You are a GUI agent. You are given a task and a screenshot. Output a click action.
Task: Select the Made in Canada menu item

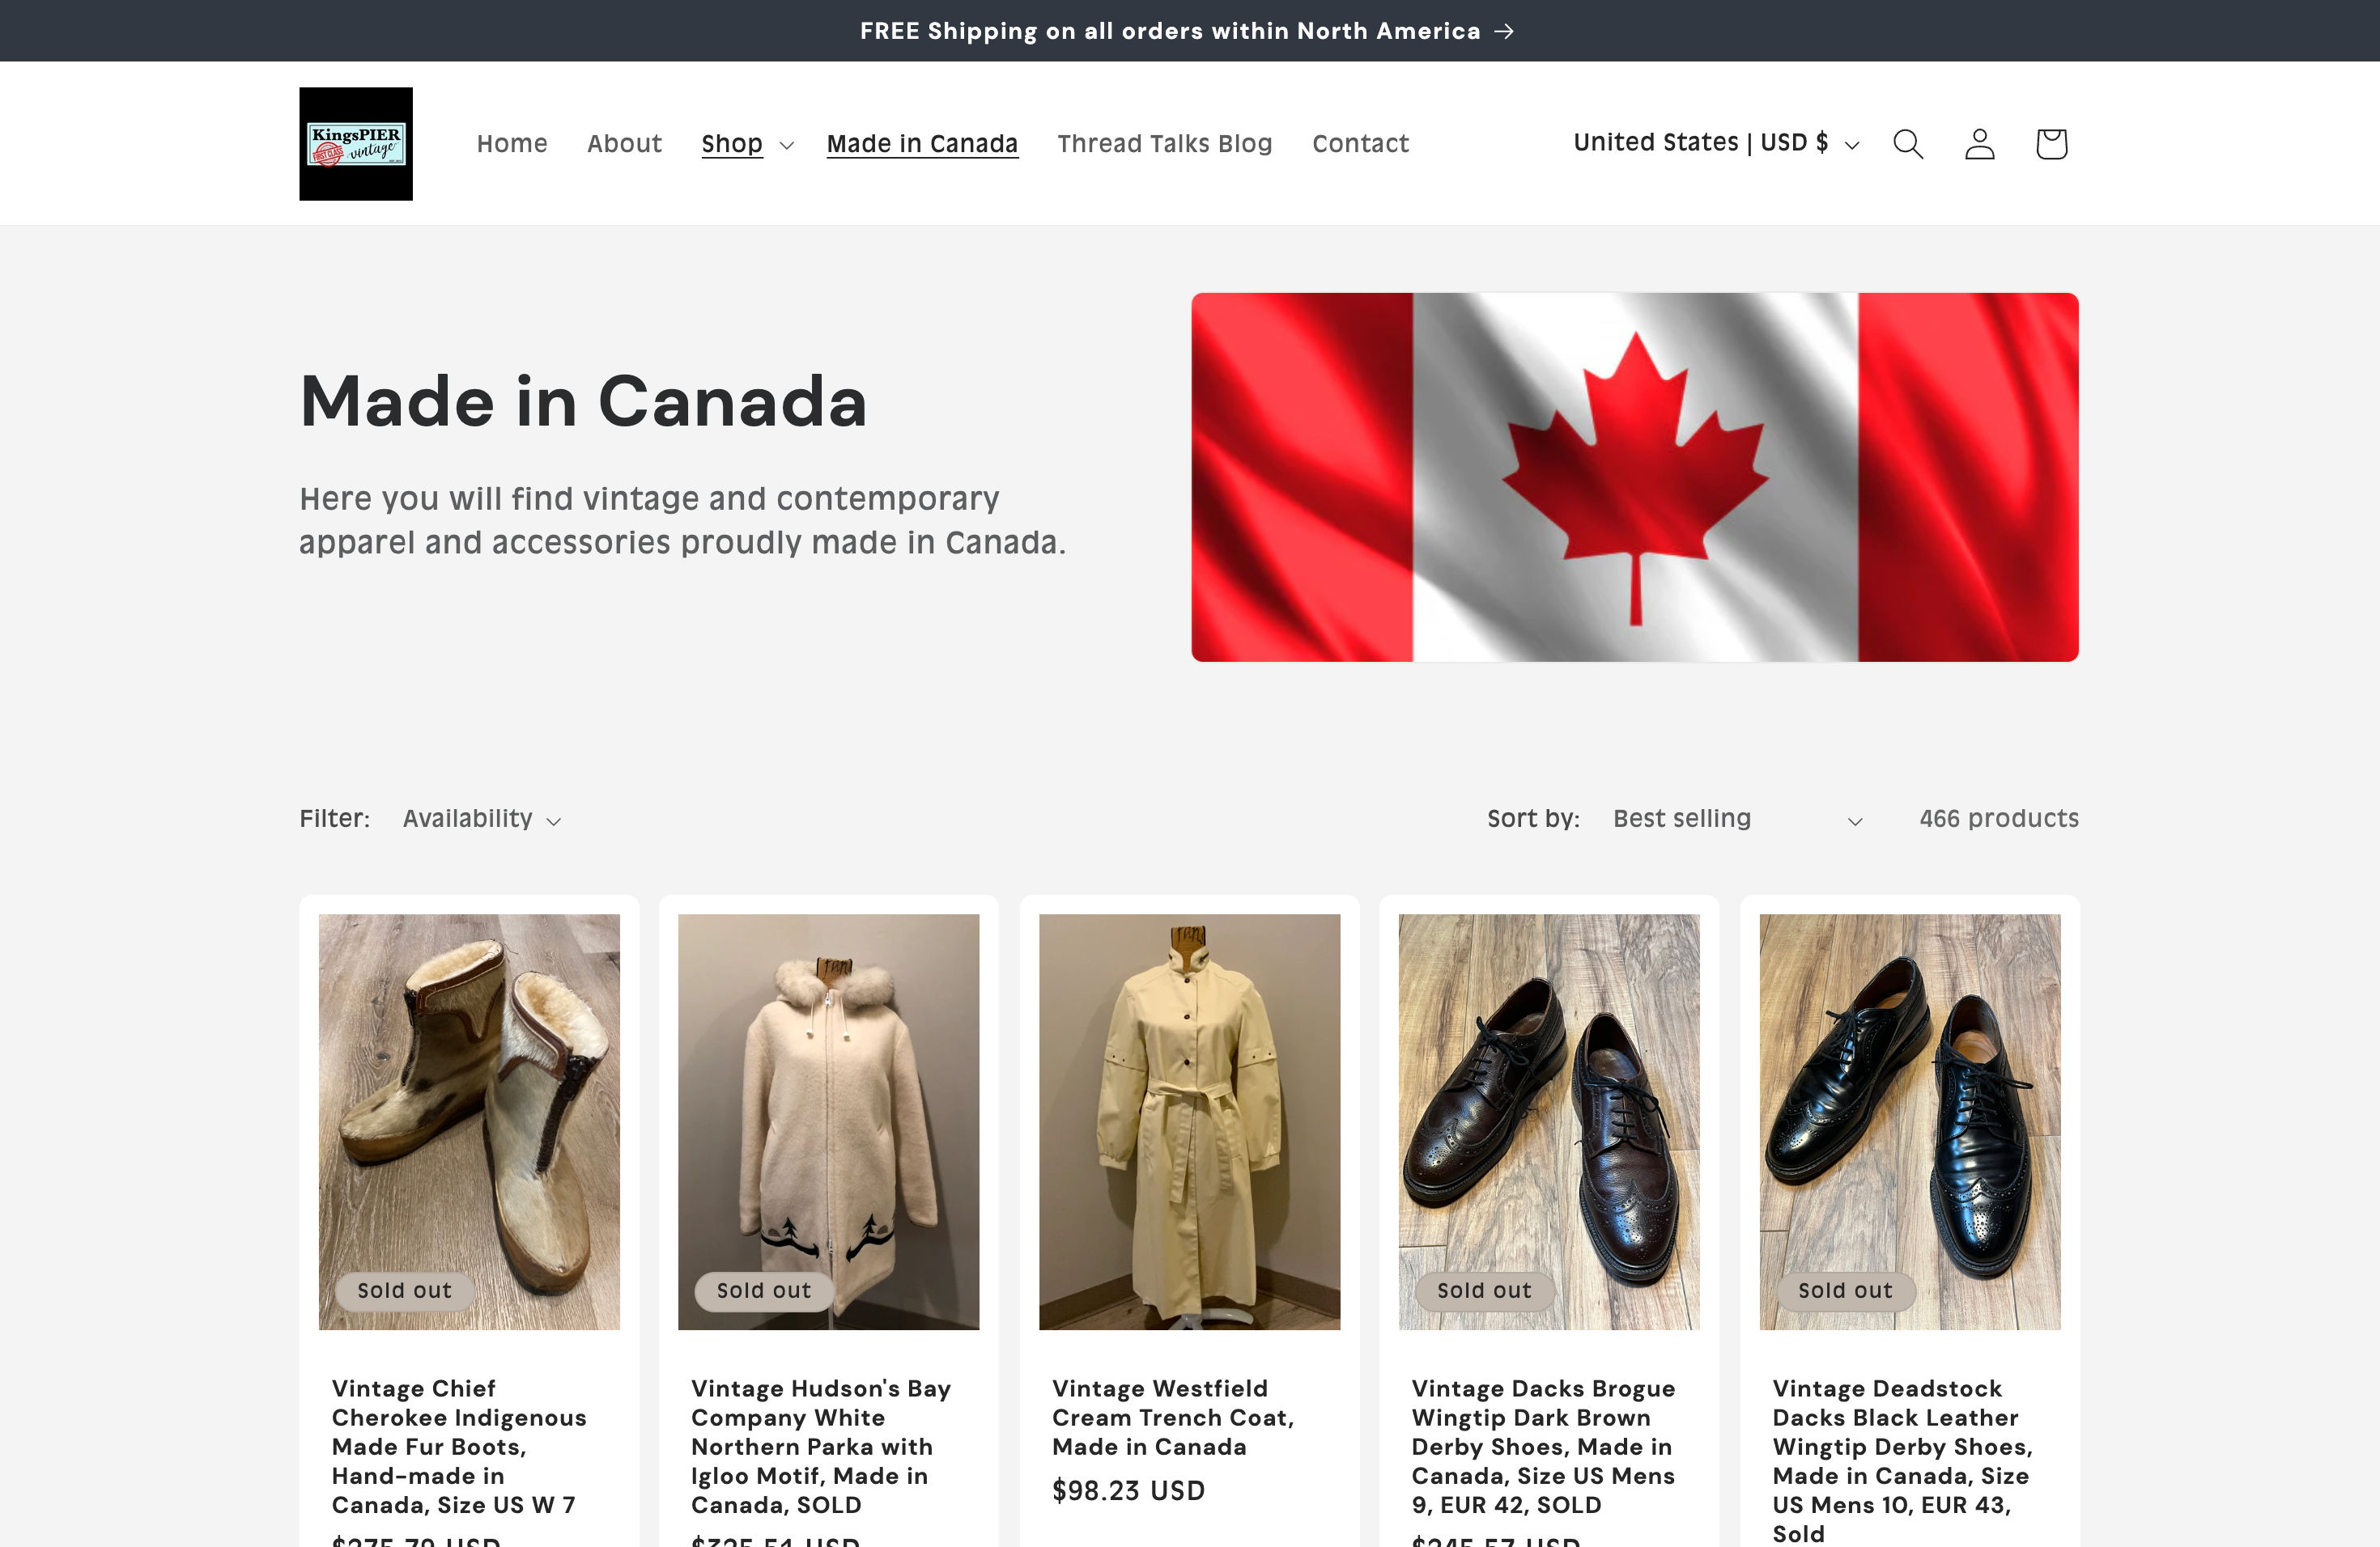(922, 144)
